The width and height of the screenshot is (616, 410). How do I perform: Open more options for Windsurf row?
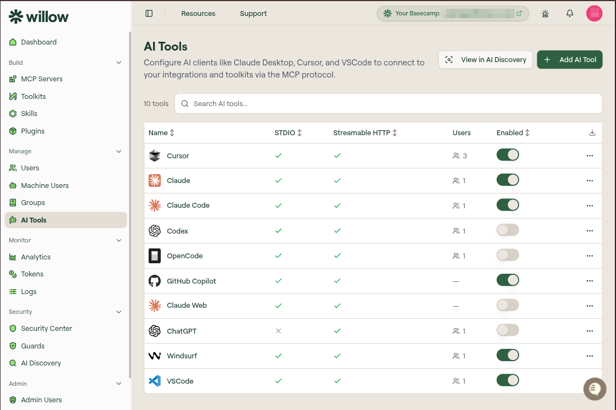coord(590,356)
